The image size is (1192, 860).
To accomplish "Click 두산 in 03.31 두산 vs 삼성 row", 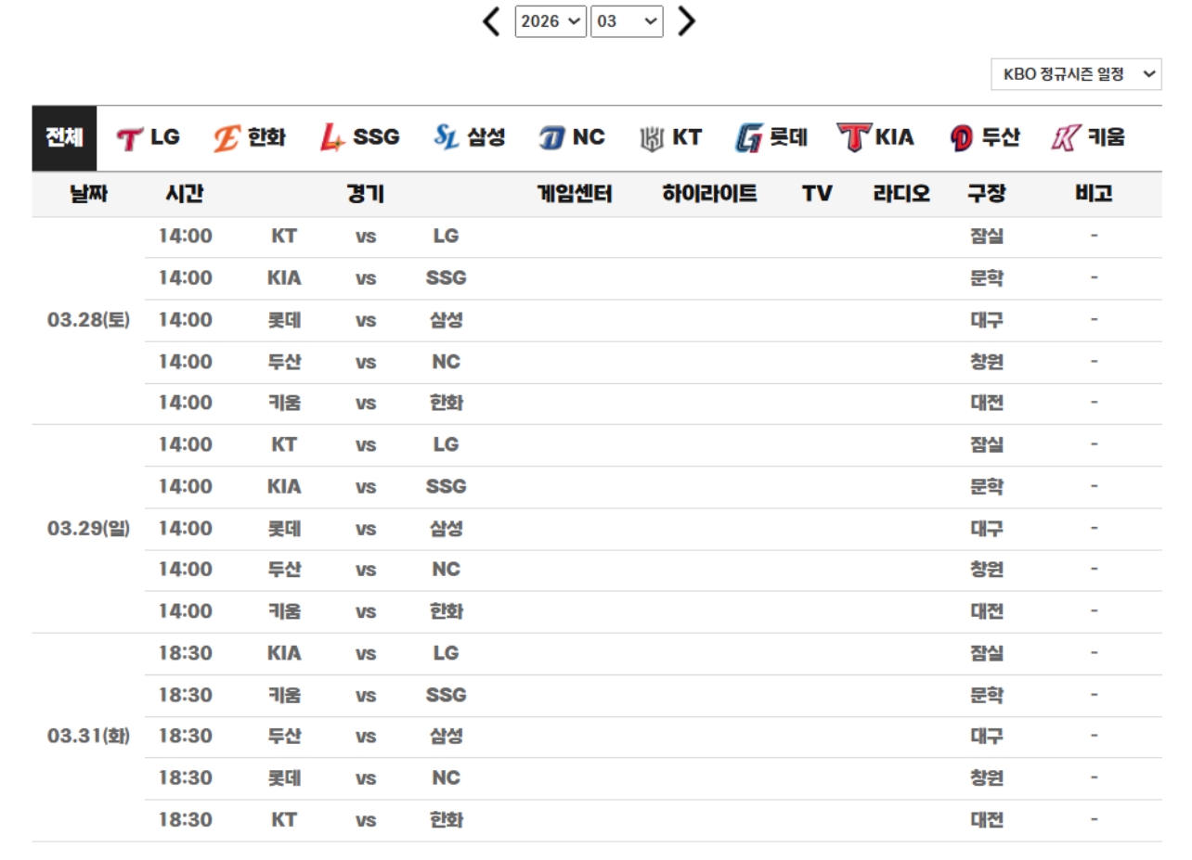I will tap(284, 737).
